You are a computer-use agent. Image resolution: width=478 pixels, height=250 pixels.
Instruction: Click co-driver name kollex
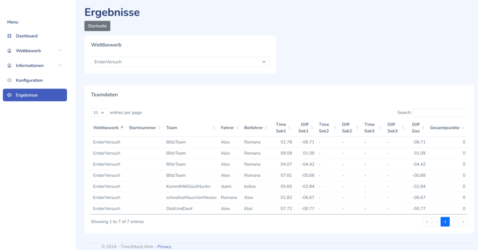tap(250, 187)
